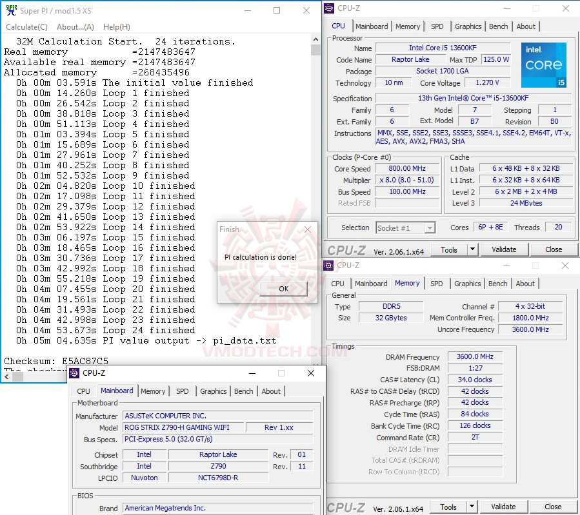Switch to Mainboard tab in top CPU-Z window
The image size is (580, 515).
point(372,26)
